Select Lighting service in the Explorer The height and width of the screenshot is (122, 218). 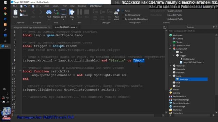tap(176, 93)
